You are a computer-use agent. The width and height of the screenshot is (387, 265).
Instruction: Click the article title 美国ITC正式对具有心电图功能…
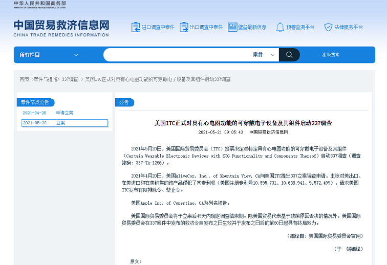[x=243, y=123]
